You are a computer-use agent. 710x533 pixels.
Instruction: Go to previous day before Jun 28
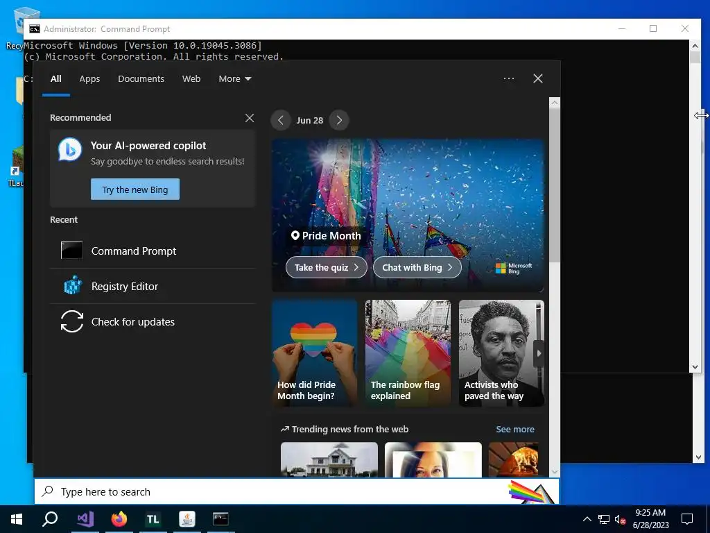pyautogui.click(x=281, y=120)
